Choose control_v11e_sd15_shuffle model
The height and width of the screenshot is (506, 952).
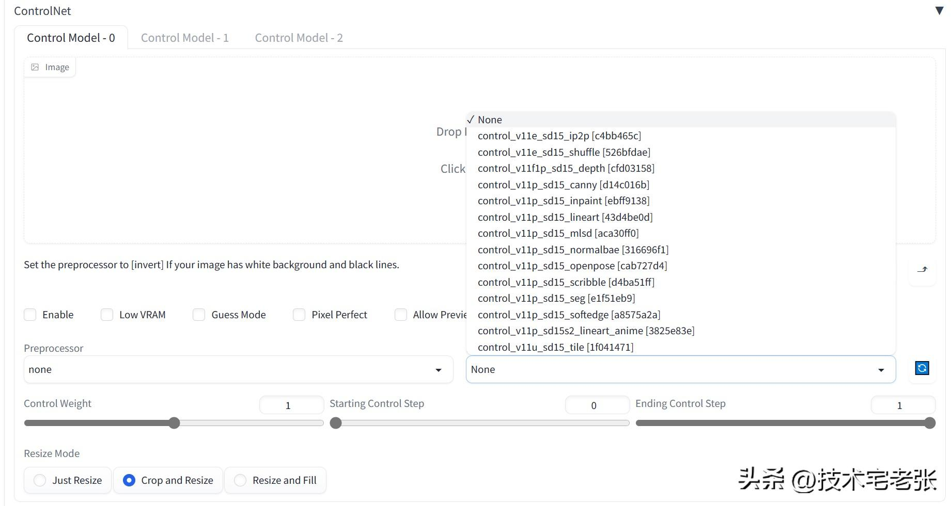pyautogui.click(x=680, y=152)
